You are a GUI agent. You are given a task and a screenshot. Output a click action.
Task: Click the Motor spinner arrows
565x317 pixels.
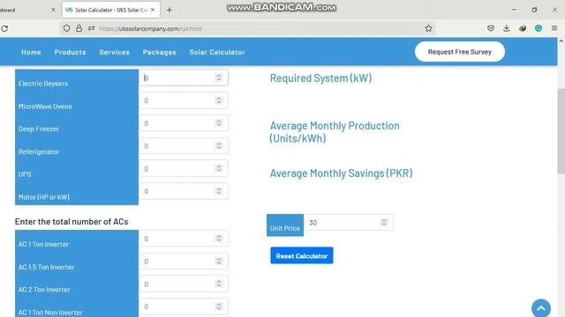[x=219, y=191]
